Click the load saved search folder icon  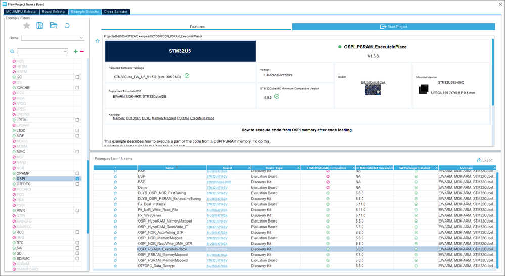click(54, 26)
